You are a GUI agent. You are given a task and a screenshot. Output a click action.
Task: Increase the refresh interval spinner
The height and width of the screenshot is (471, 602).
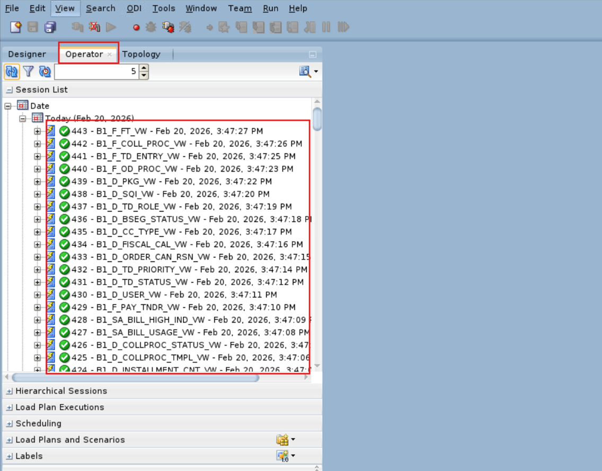tap(144, 68)
